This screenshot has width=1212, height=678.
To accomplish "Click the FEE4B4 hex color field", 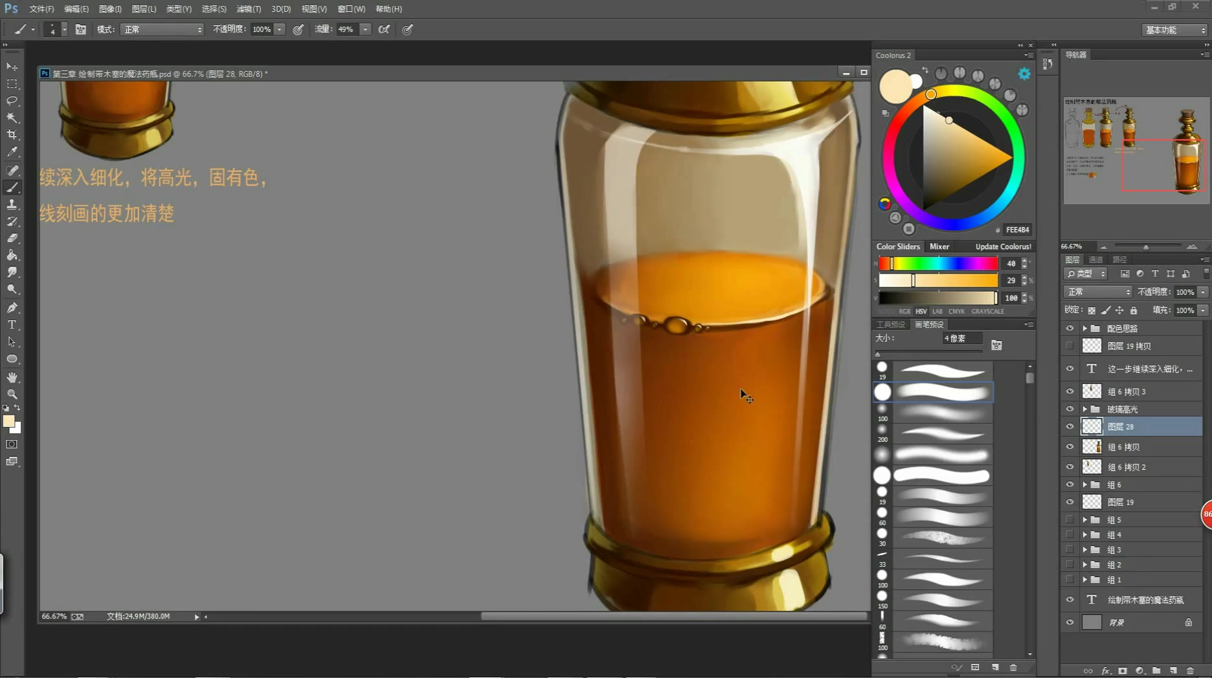I will pos(1017,230).
